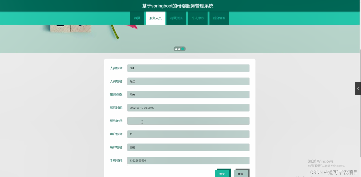The width and height of the screenshot is (361, 177).
Task: Focus the empty 预约地点 input field
Action: 188,121
